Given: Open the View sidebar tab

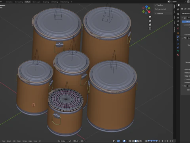Looking at the screenshot, I should 174,17.
